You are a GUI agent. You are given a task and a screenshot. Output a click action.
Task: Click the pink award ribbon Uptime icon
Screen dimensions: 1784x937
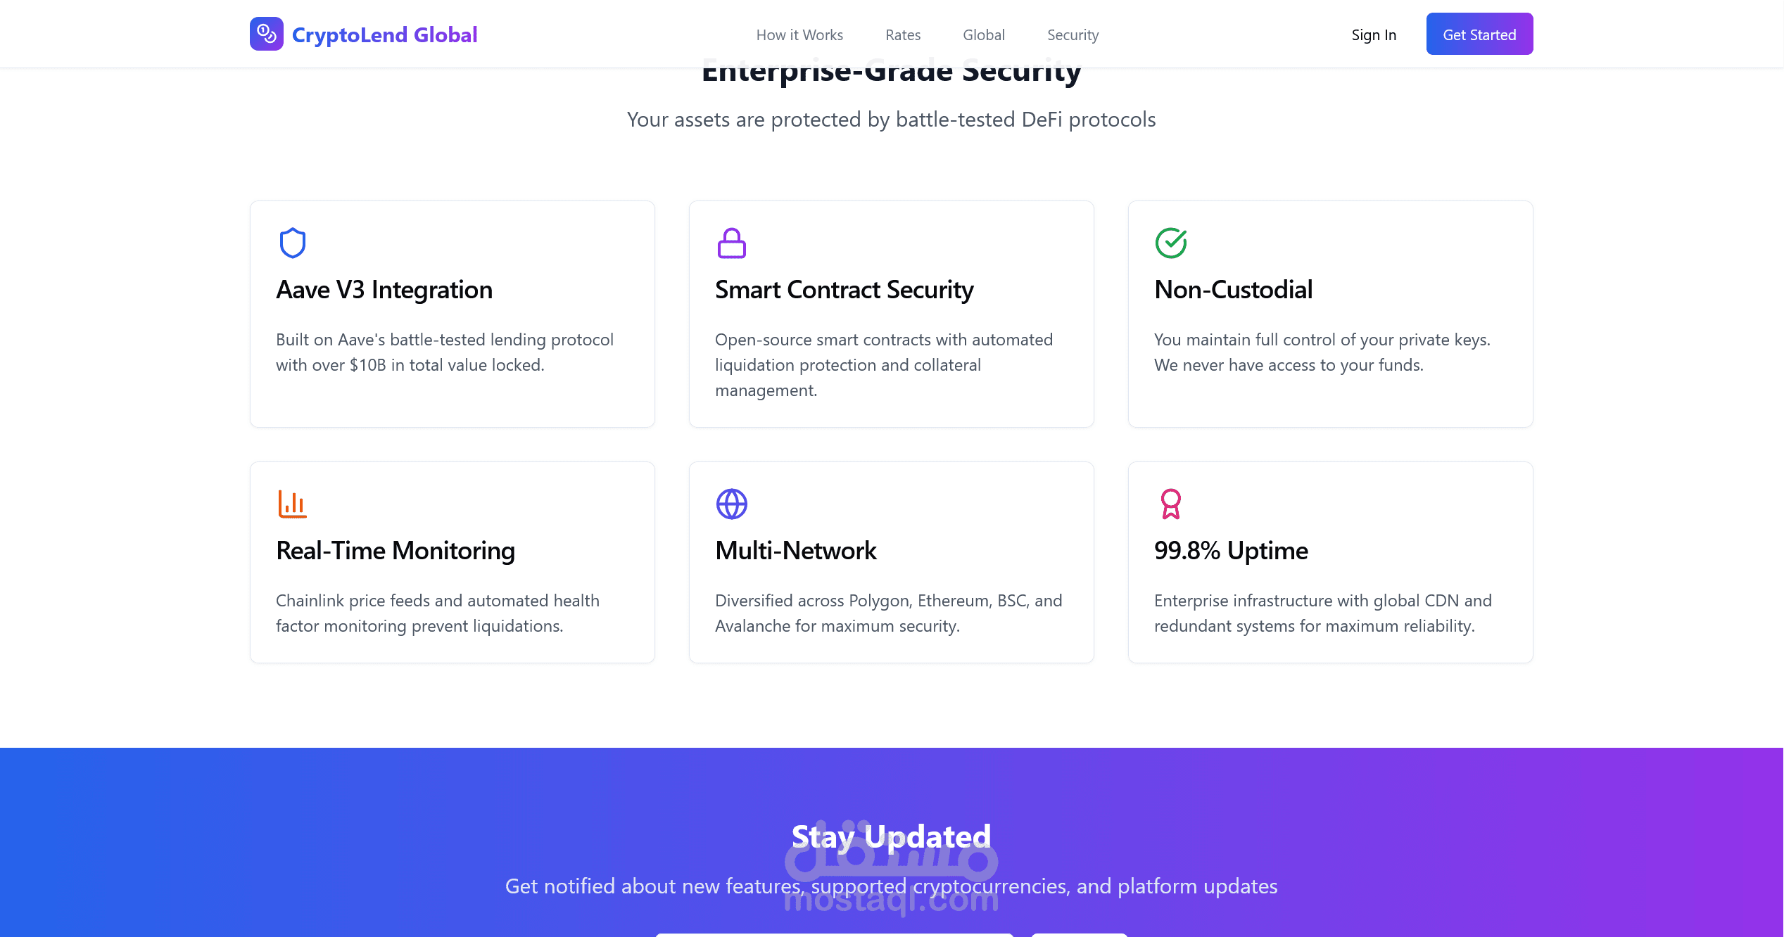1171,504
